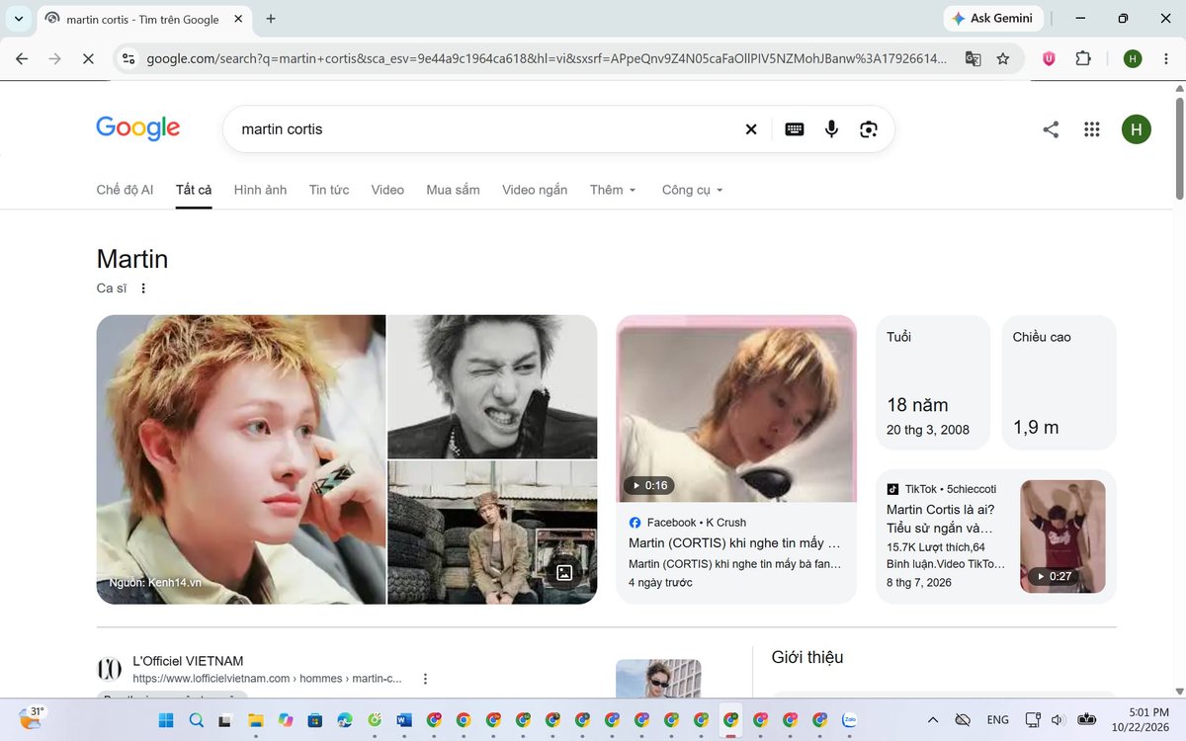Screen dimensions: 1186x741
Task: Stop loading the page
Action: pyautogui.click(x=88, y=58)
